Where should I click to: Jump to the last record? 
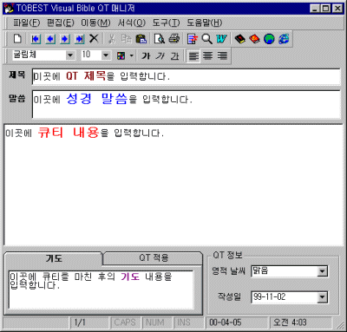point(79,39)
